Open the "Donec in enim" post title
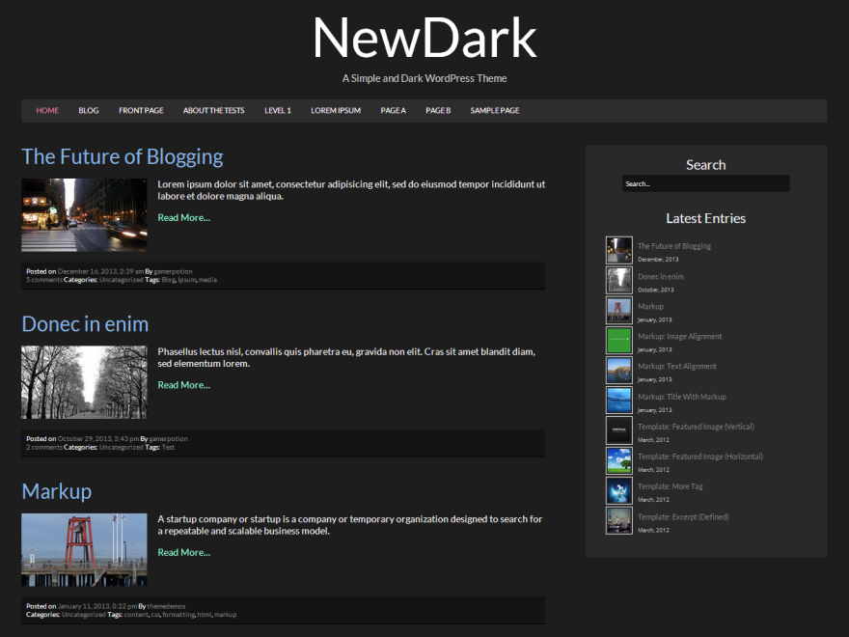849x637 pixels. coord(85,324)
